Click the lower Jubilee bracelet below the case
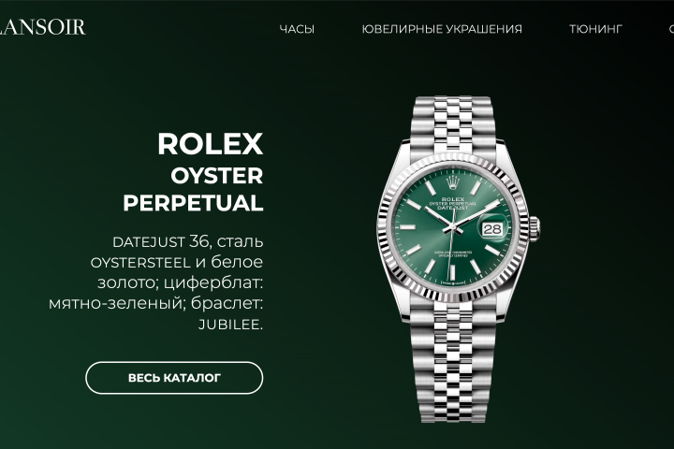Viewport: 674px width, 449px height. pyautogui.click(x=453, y=361)
